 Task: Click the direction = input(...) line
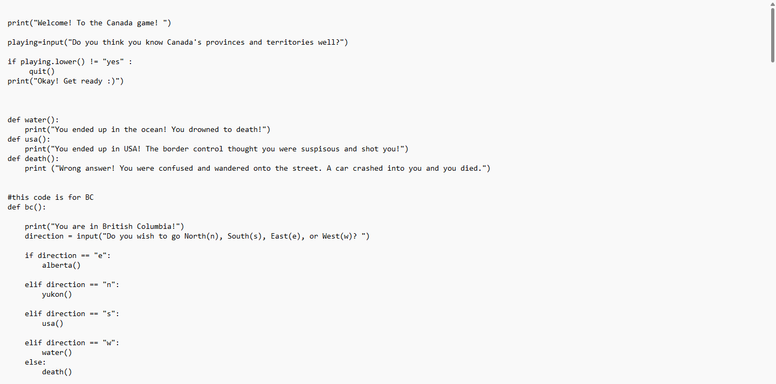pos(197,236)
